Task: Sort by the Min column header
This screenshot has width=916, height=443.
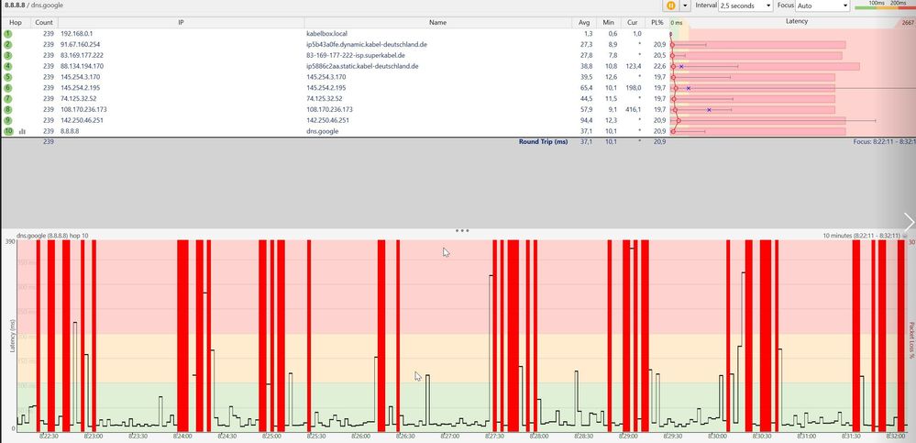Action: click(609, 22)
